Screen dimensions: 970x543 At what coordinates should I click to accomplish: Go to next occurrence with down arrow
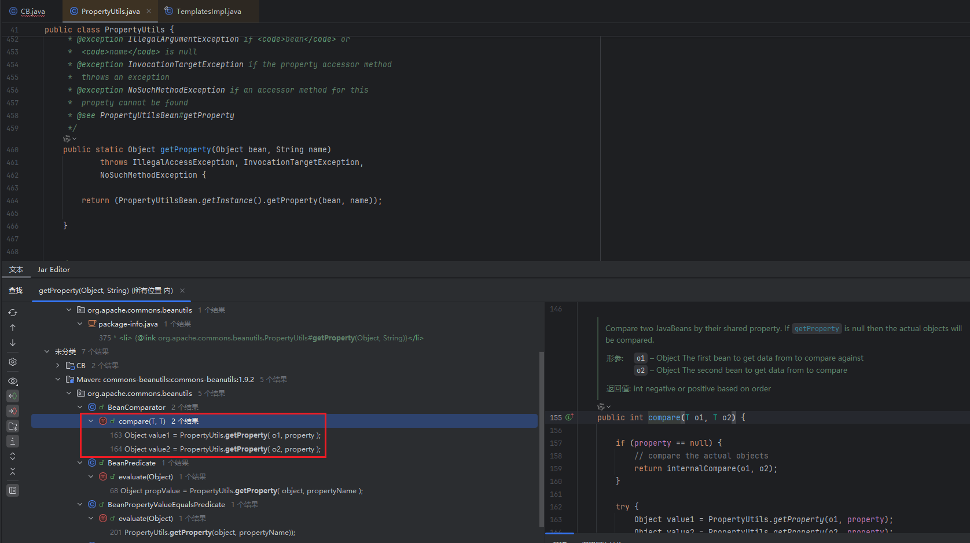13,343
